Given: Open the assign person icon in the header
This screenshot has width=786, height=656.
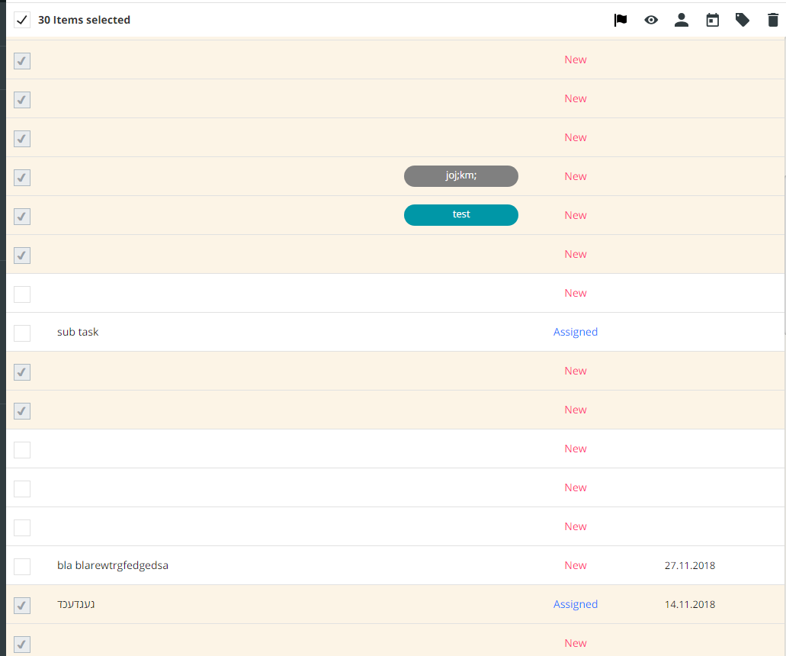Looking at the screenshot, I should 682,20.
